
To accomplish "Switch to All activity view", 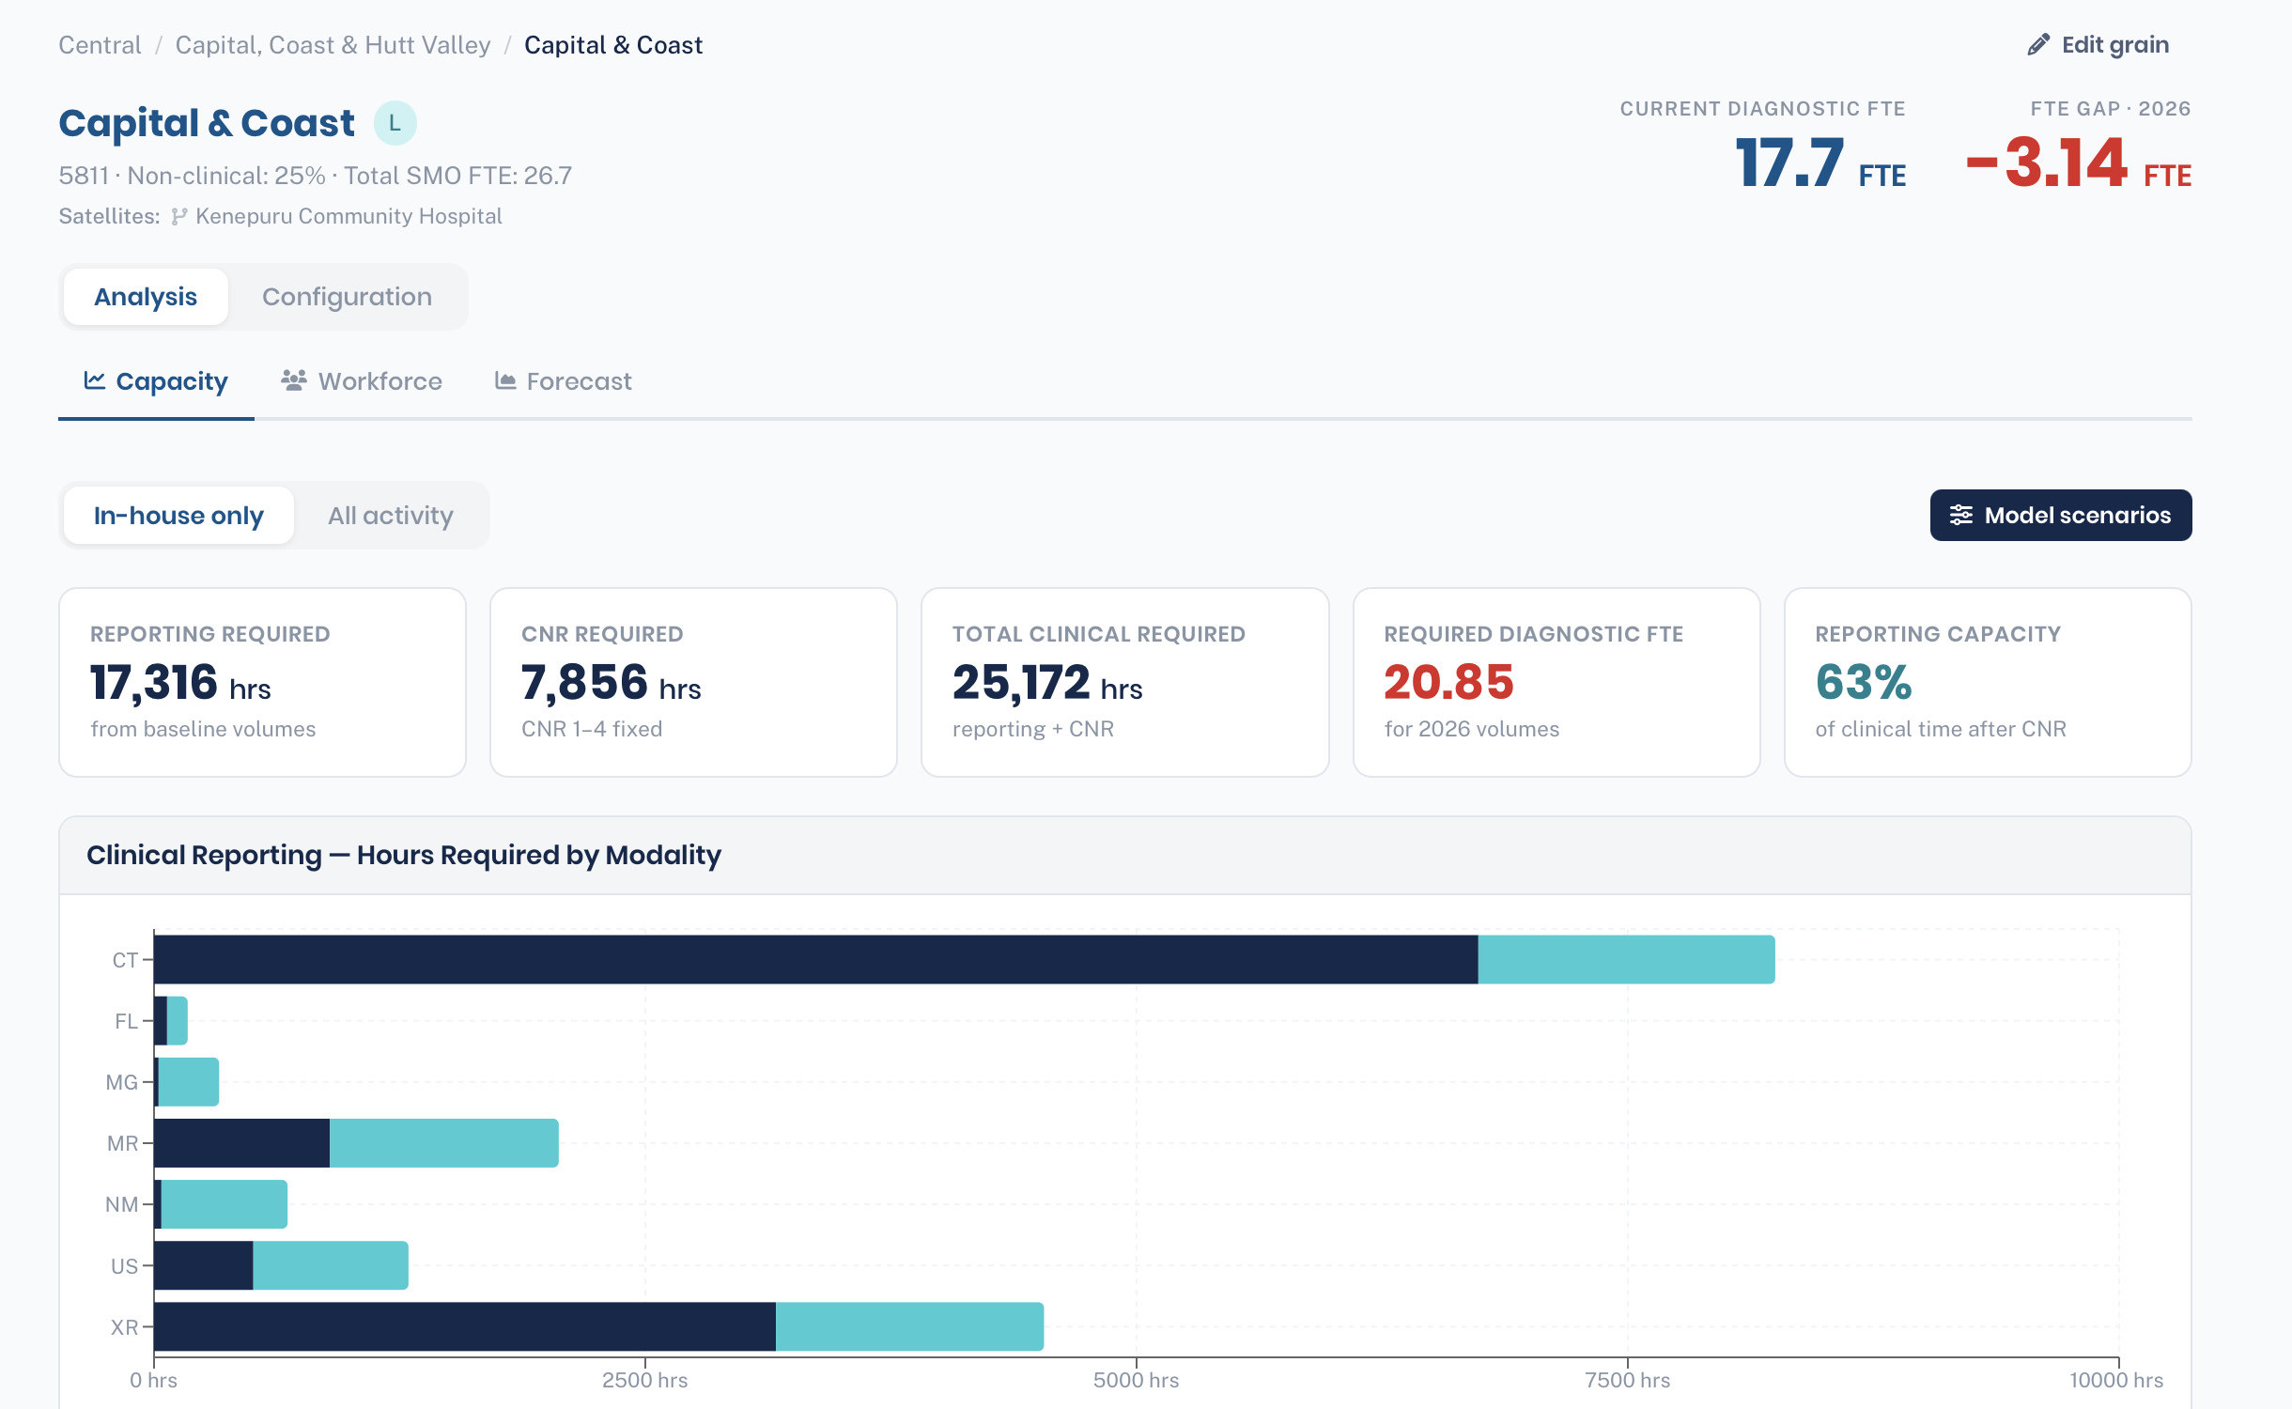I will pyautogui.click(x=391, y=515).
